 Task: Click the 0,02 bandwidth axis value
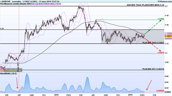(x=167, y=88)
